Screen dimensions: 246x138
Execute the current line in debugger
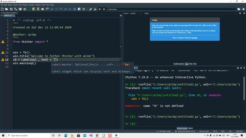(57, 9)
